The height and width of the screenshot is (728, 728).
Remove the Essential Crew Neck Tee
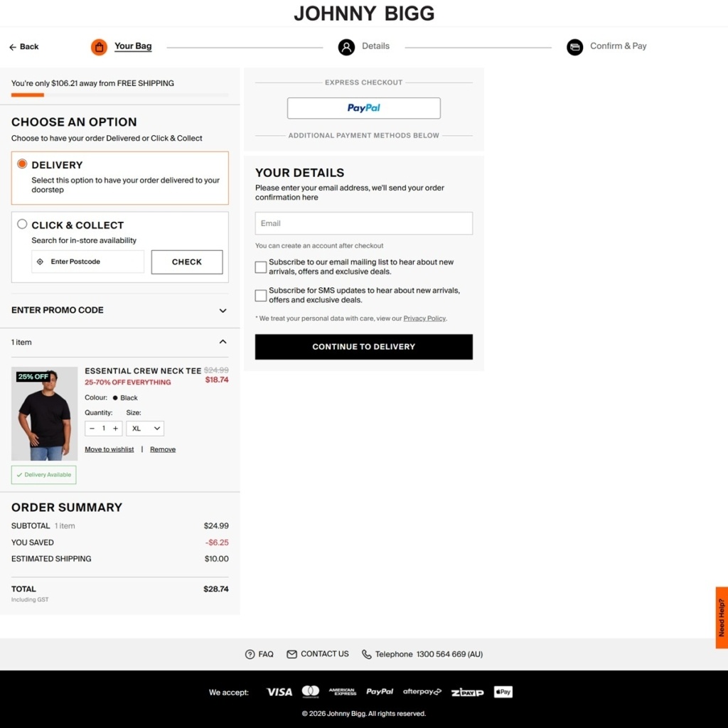coord(163,449)
